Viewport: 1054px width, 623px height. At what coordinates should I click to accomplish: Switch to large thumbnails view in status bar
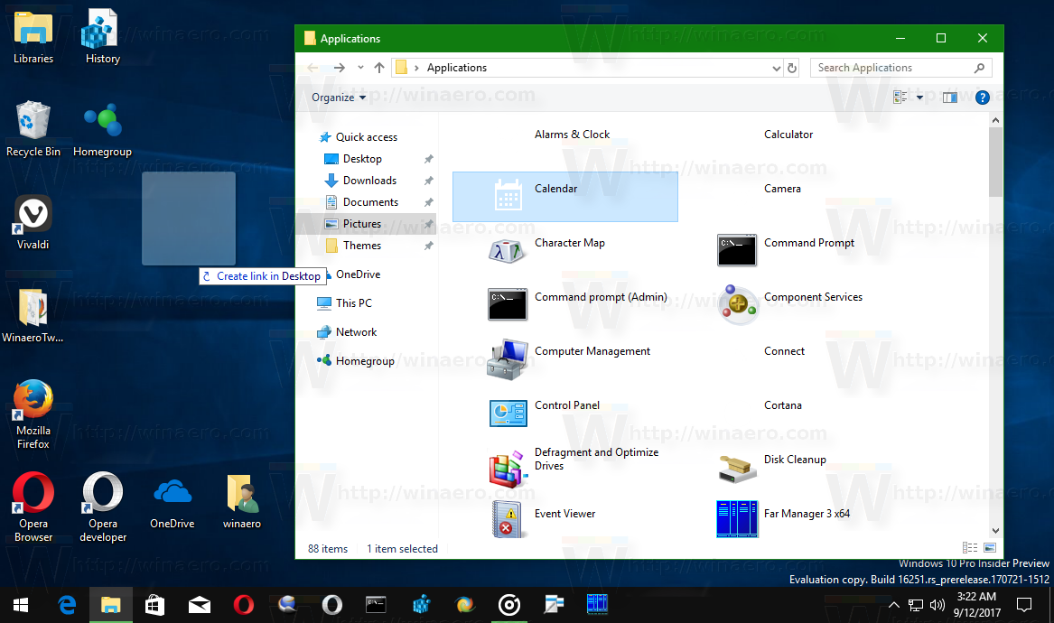[990, 548]
